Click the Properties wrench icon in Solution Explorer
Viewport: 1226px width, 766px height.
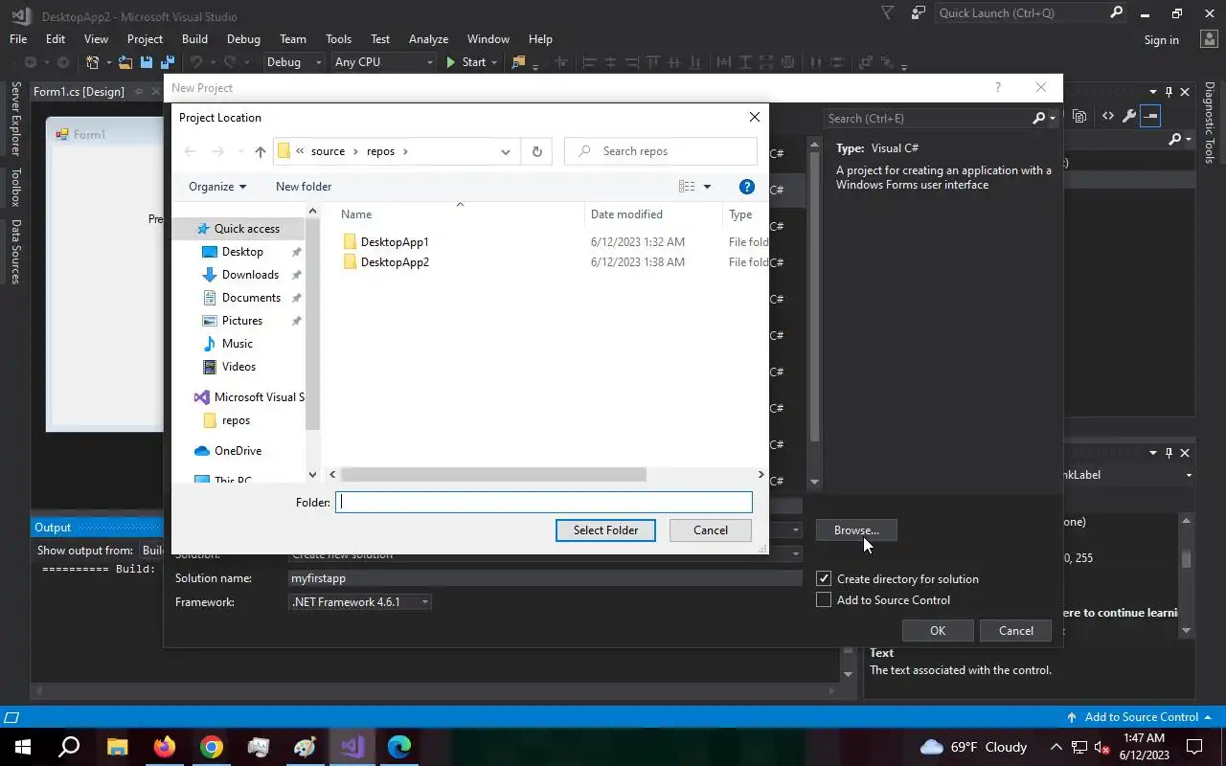point(1129,116)
